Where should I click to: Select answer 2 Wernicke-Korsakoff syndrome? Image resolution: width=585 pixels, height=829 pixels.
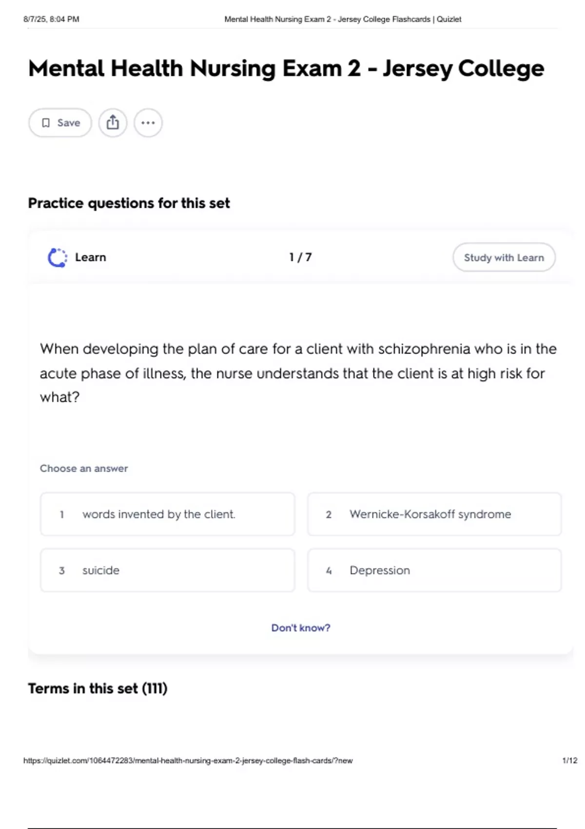[434, 514]
